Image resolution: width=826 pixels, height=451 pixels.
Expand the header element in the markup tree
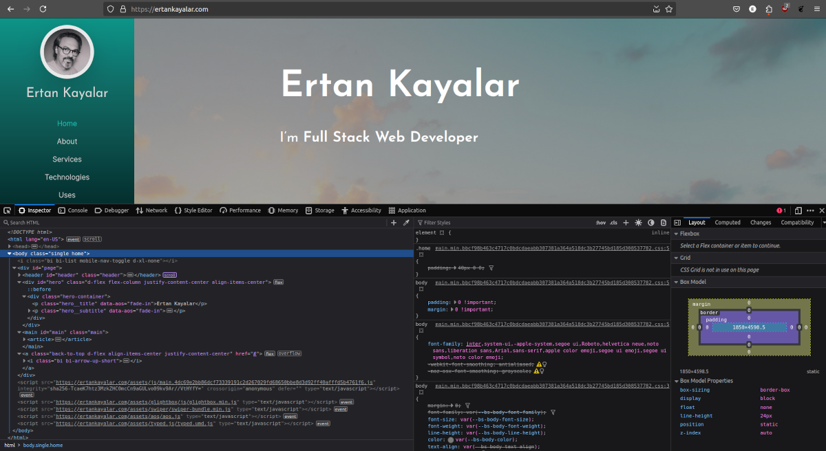(19, 274)
